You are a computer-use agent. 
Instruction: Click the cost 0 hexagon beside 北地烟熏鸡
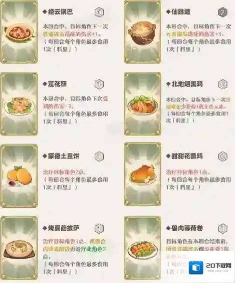coord(223,84)
